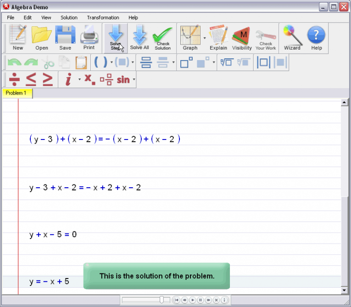
Task: Open the Help menu in the menu bar
Action: coord(133,17)
